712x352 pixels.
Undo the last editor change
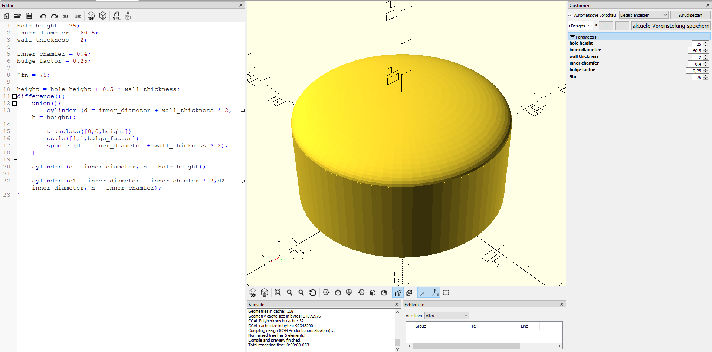(43, 16)
